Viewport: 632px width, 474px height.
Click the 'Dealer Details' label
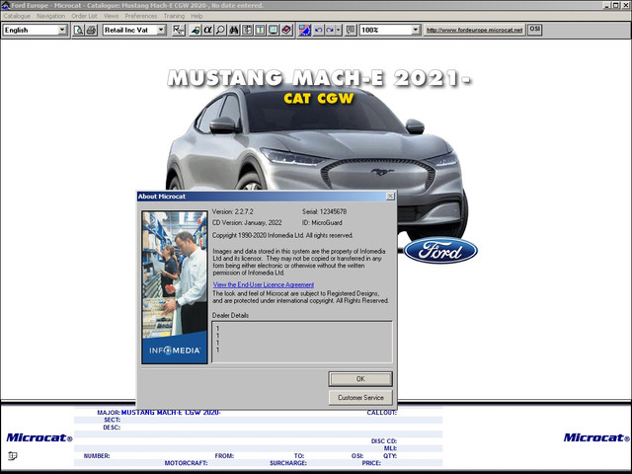(230, 315)
